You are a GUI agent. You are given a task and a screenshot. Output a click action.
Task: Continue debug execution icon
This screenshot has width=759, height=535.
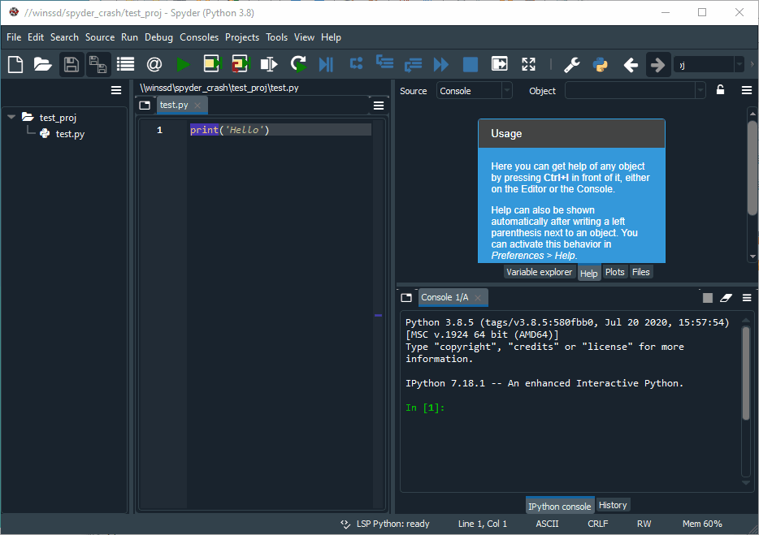(x=441, y=64)
